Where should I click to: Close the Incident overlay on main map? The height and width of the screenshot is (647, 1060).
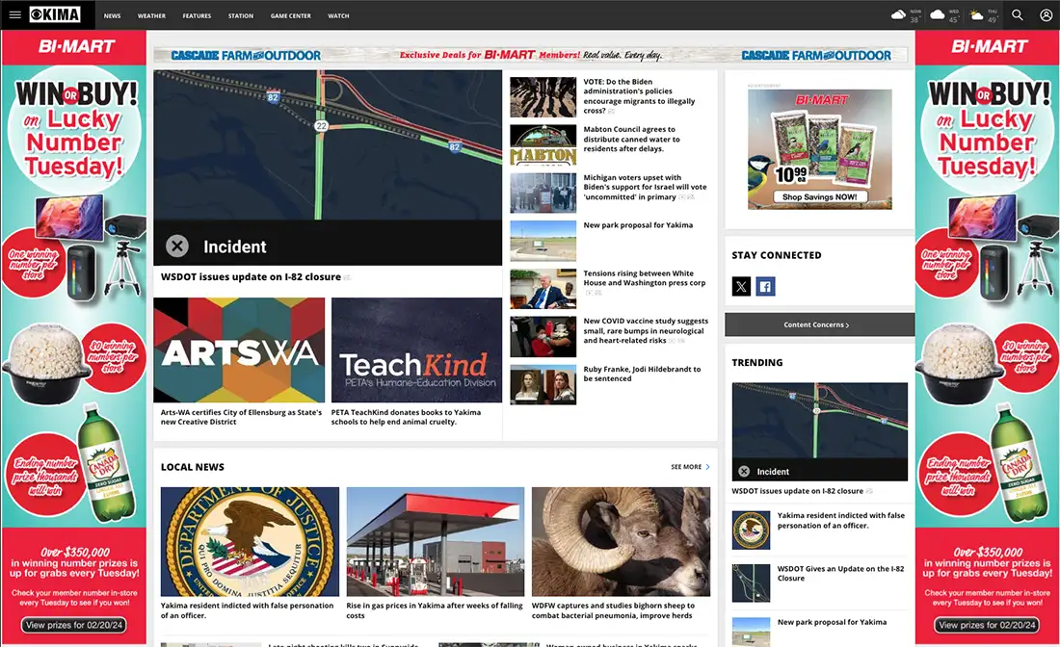pos(177,246)
